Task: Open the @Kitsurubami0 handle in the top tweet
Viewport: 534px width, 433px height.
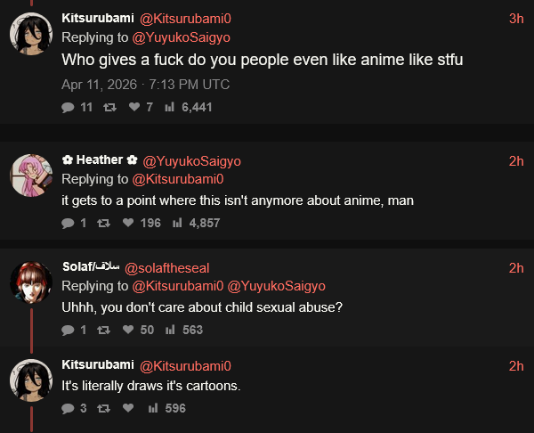Action: [x=186, y=19]
